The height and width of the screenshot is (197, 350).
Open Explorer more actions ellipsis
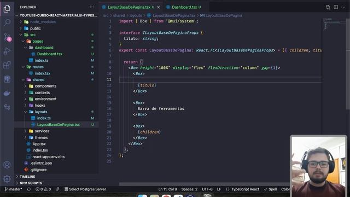click(92, 7)
